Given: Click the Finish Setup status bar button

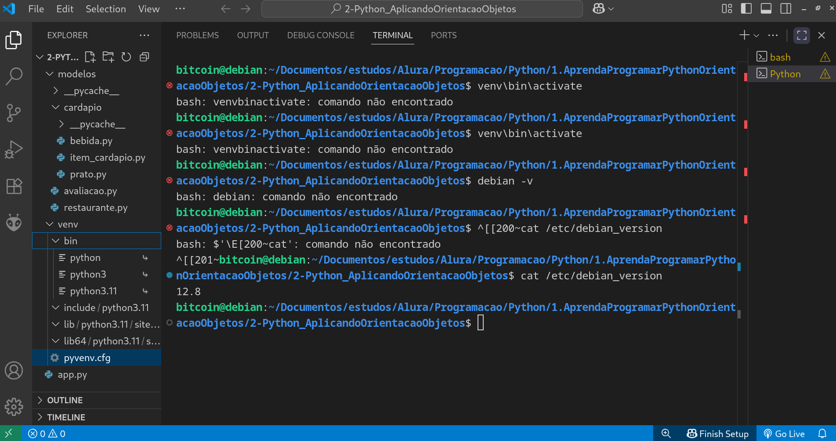Looking at the screenshot, I should pyautogui.click(x=717, y=434).
